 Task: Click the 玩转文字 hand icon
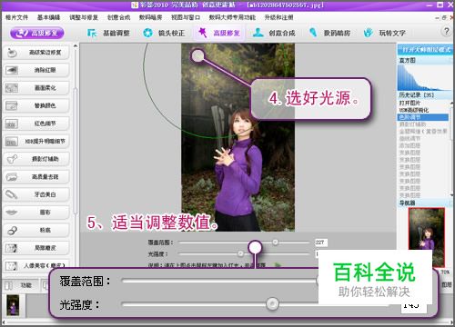[x=369, y=33]
